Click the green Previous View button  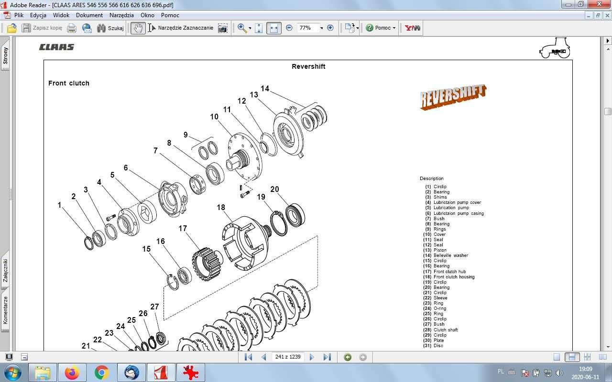348,357
